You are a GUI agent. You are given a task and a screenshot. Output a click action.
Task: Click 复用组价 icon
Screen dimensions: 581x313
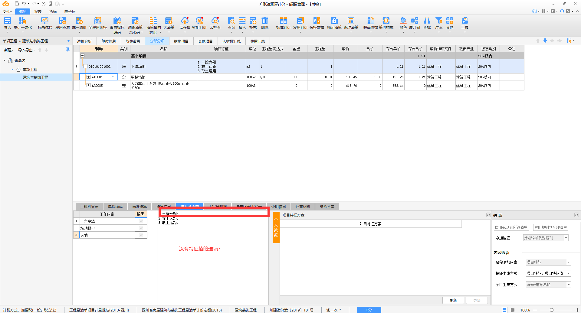300,21
